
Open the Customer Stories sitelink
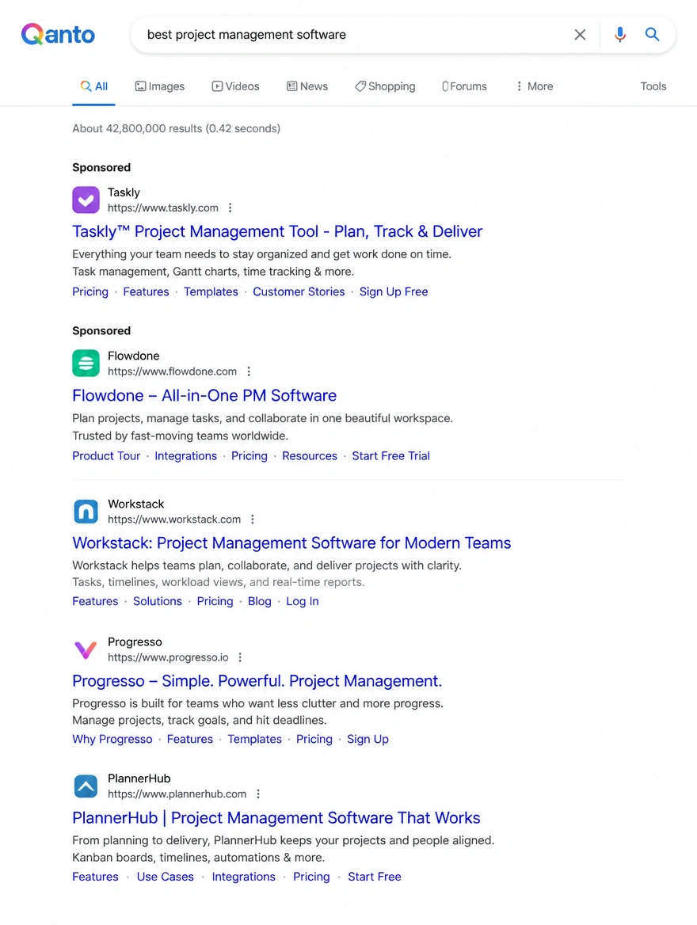pos(299,291)
